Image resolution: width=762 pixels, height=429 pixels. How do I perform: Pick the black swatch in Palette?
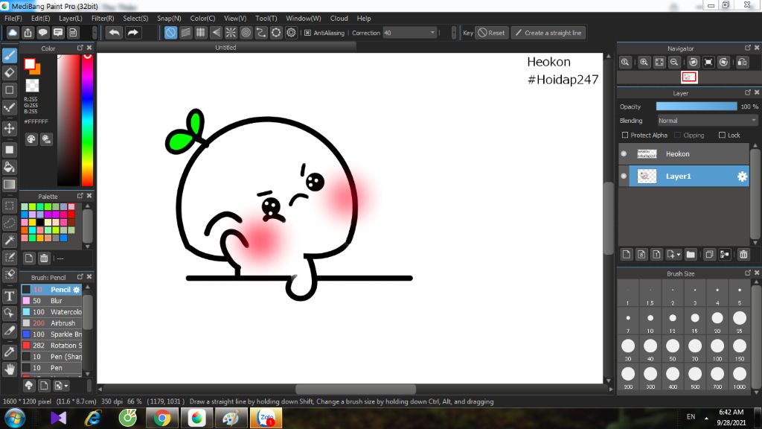click(x=40, y=222)
